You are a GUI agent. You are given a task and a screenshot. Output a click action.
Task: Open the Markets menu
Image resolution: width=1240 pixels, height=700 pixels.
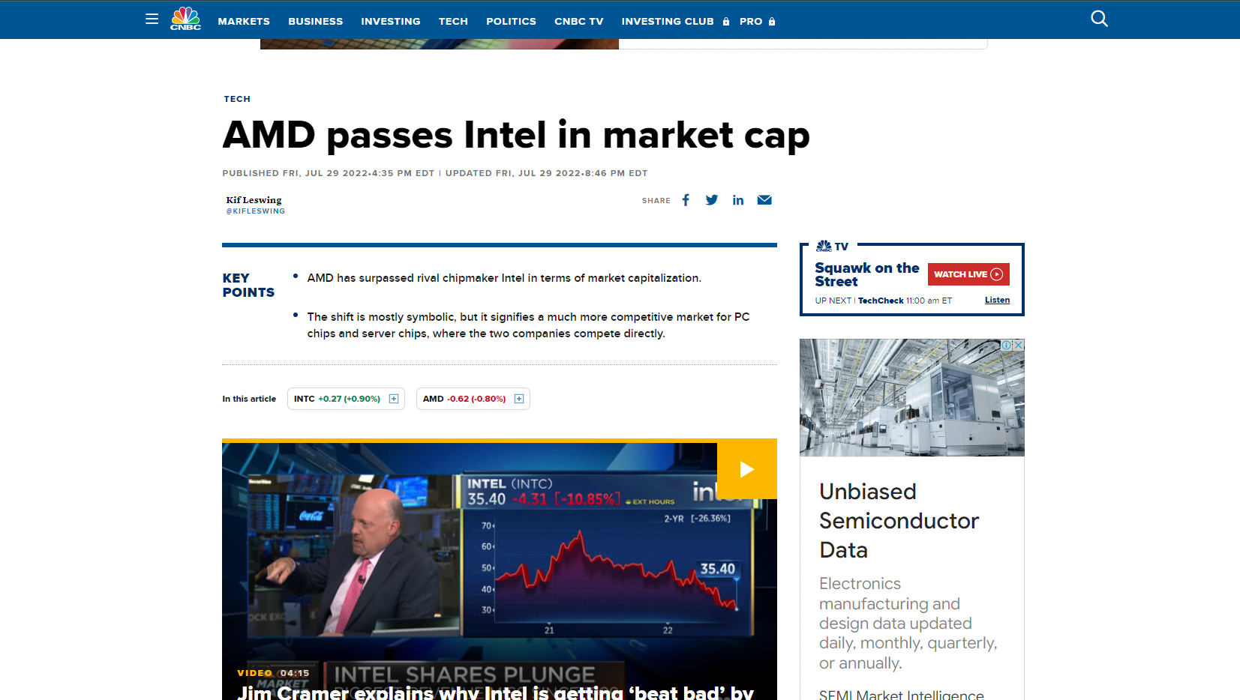click(244, 22)
